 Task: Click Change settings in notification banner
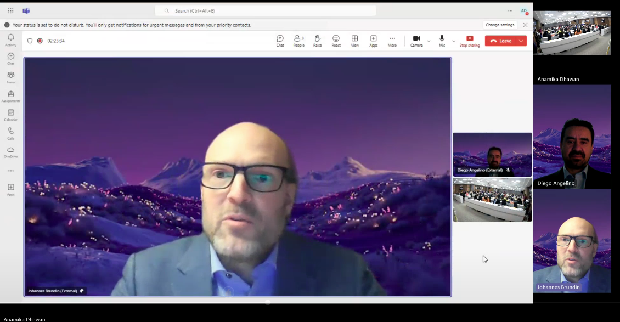(x=500, y=25)
